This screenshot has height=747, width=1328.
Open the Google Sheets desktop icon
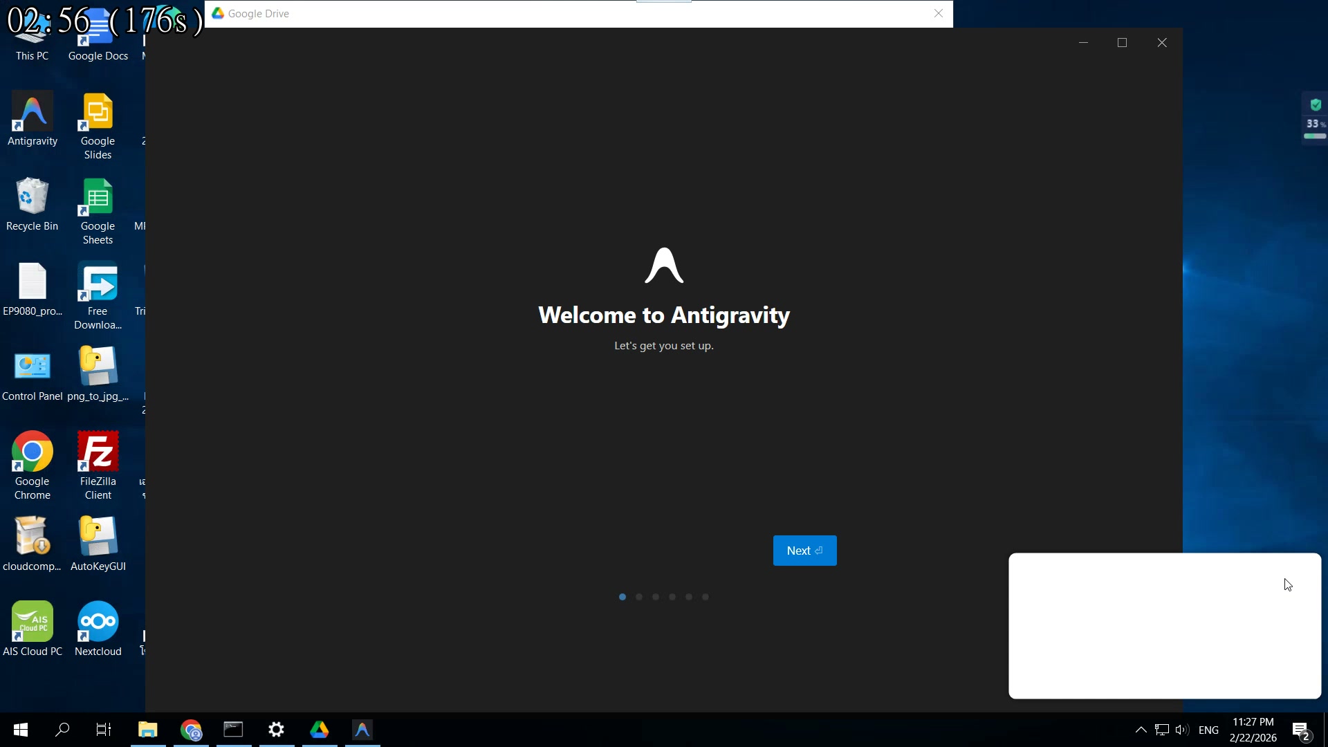coord(98,211)
